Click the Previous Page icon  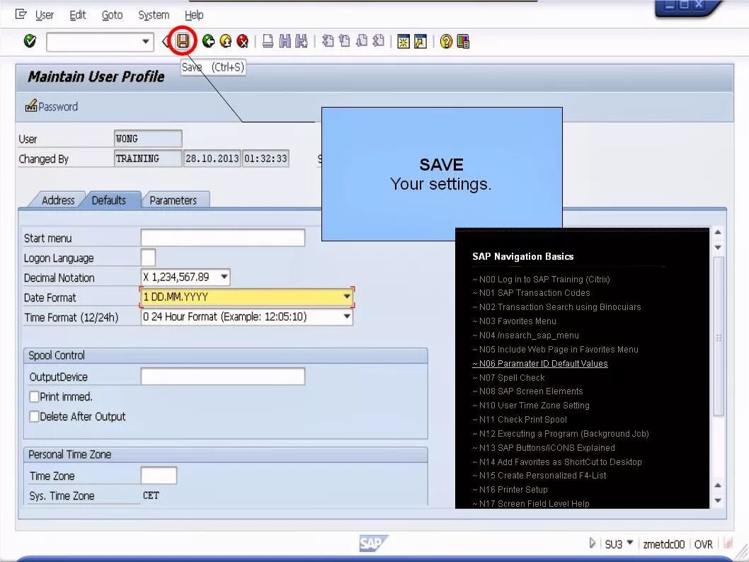[x=344, y=42]
